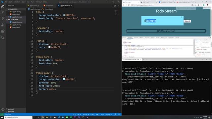Reload the Todo Stream page in the browser
Viewport: 212px width, 119px height.
pyautogui.click(x=129, y=5)
